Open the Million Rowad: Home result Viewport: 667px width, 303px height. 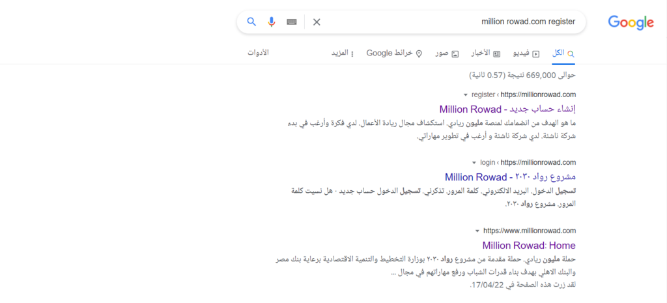529,246
